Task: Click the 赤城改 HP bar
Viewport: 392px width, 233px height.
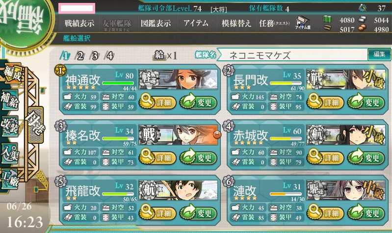Action: click(286, 138)
